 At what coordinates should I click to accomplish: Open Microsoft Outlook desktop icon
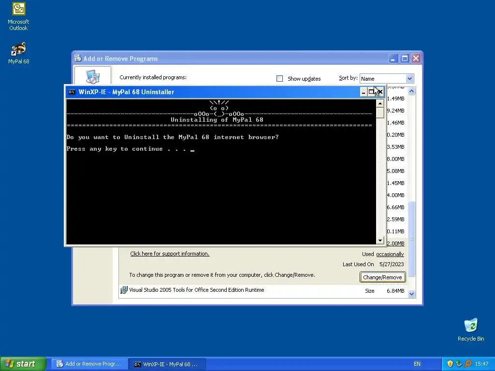[19, 16]
